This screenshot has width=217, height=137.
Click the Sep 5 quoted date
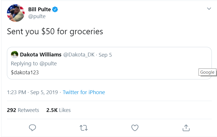coord(105,55)
